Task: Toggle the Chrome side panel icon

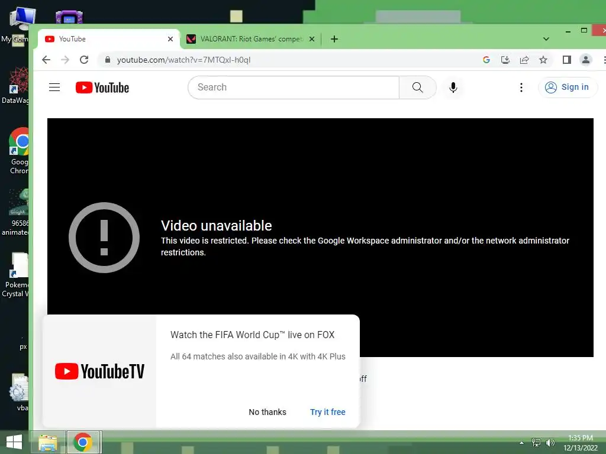Action: (x=566, y=60)
